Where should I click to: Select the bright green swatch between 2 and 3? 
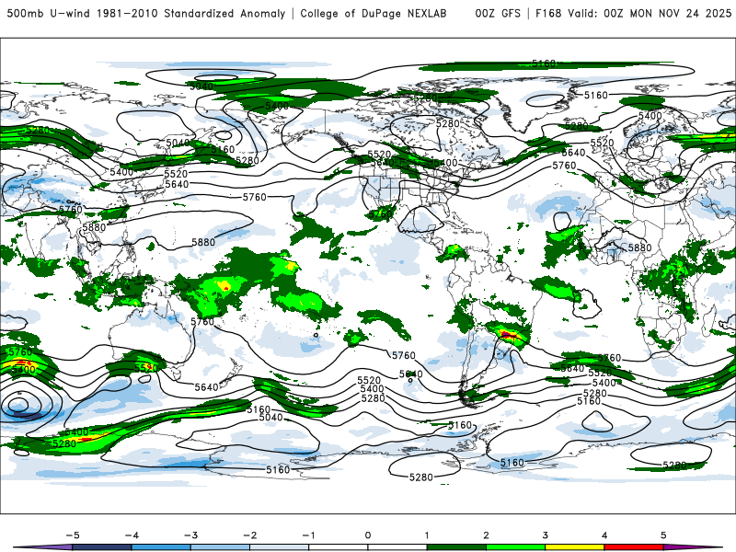516,547
